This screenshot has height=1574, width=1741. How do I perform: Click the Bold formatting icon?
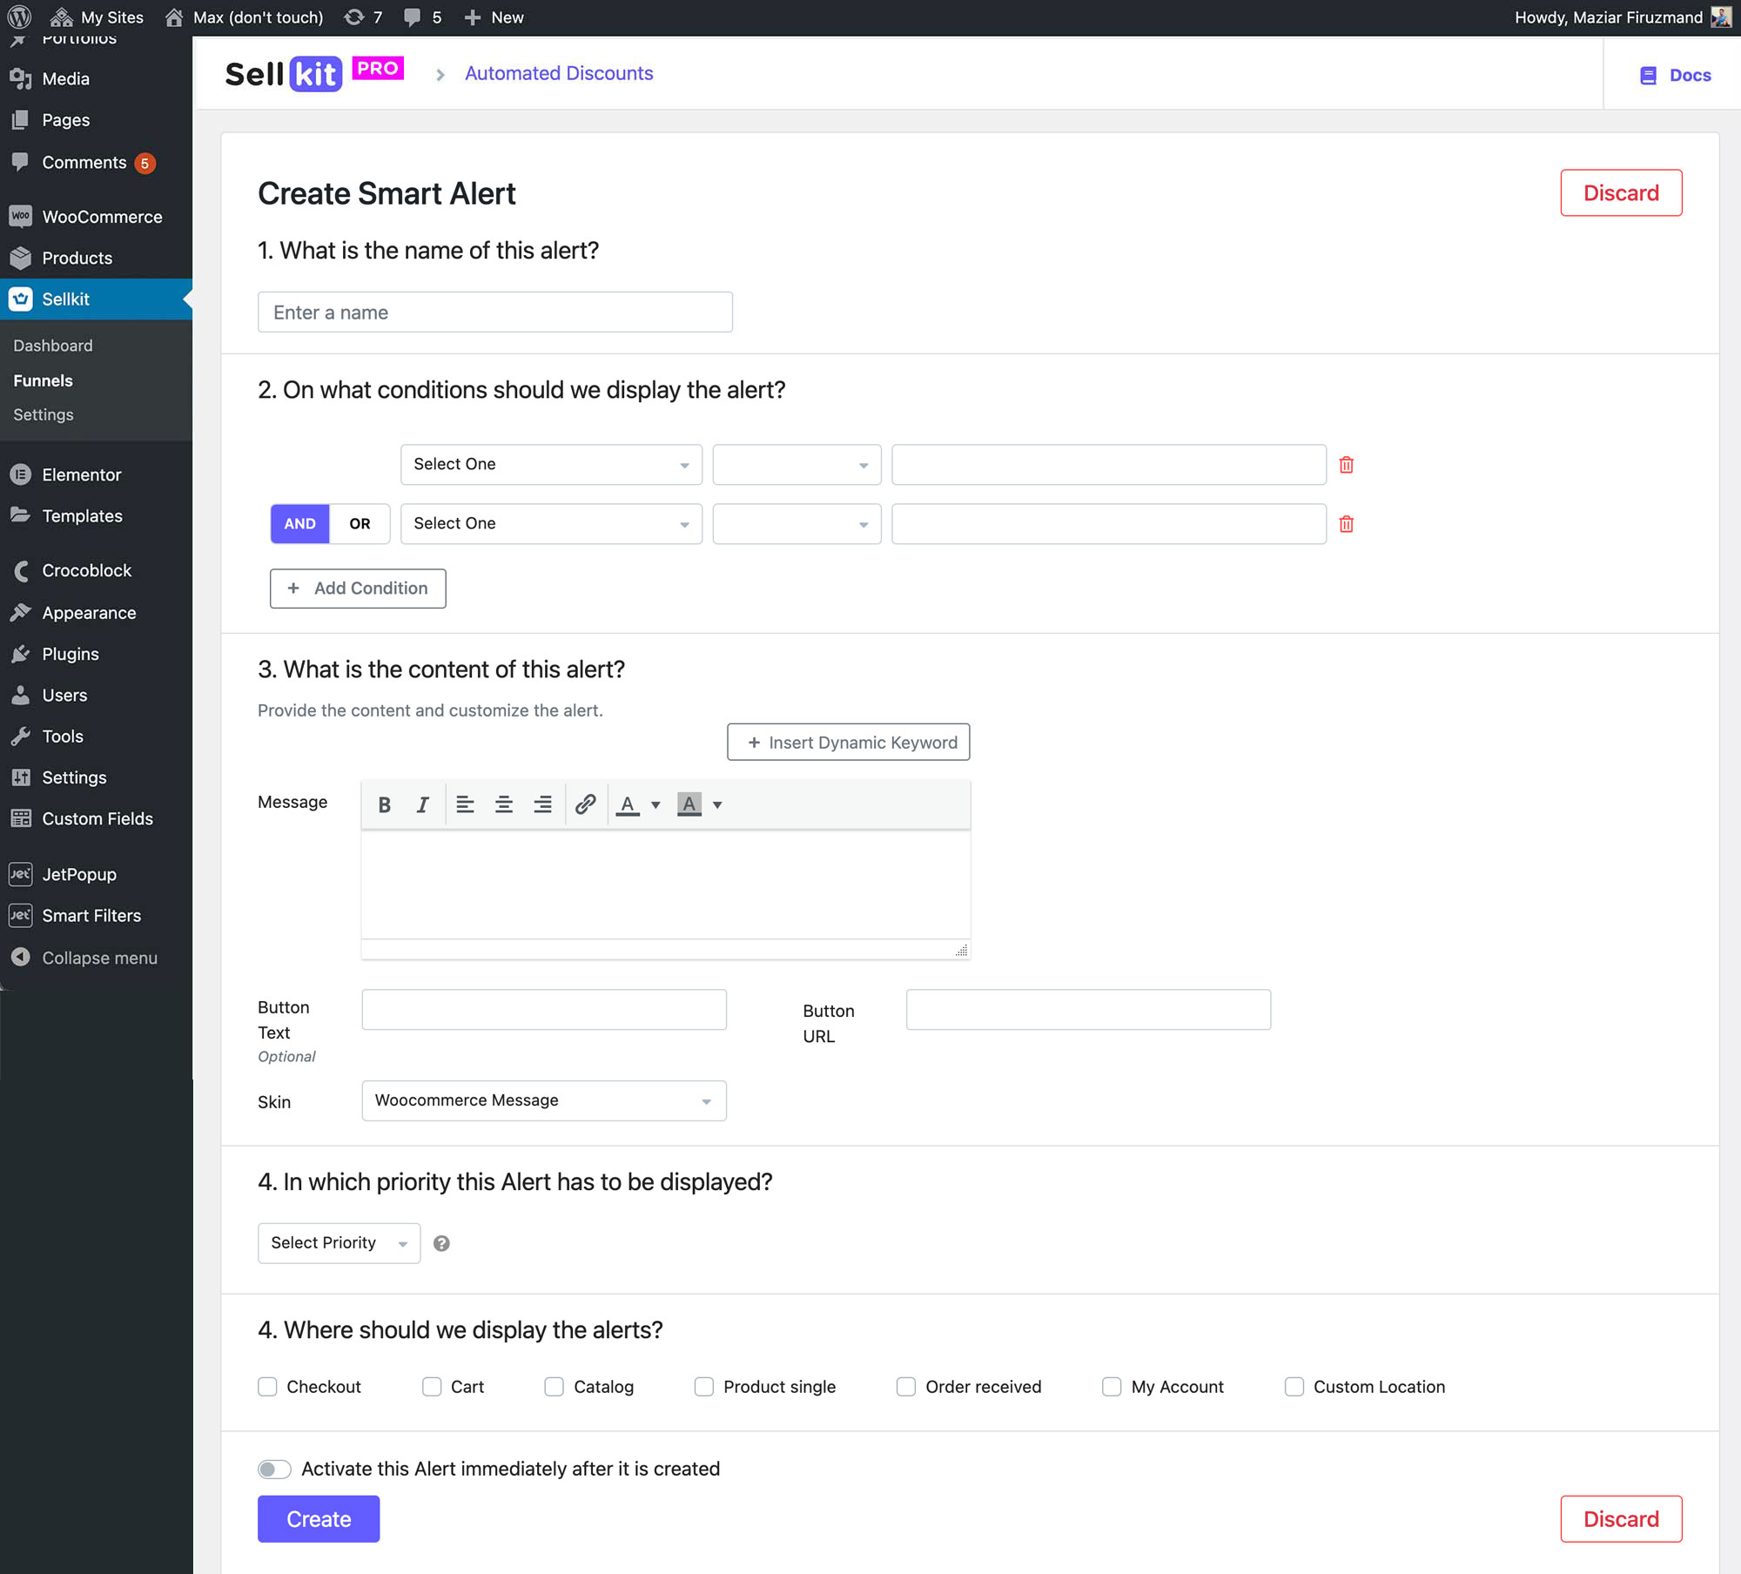pos(384,804)
